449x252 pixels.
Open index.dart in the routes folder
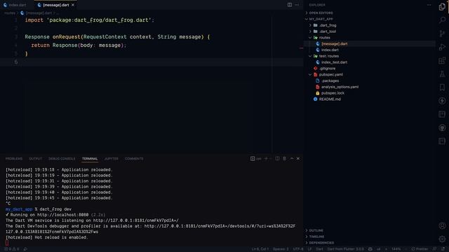(x=330, y=50)
